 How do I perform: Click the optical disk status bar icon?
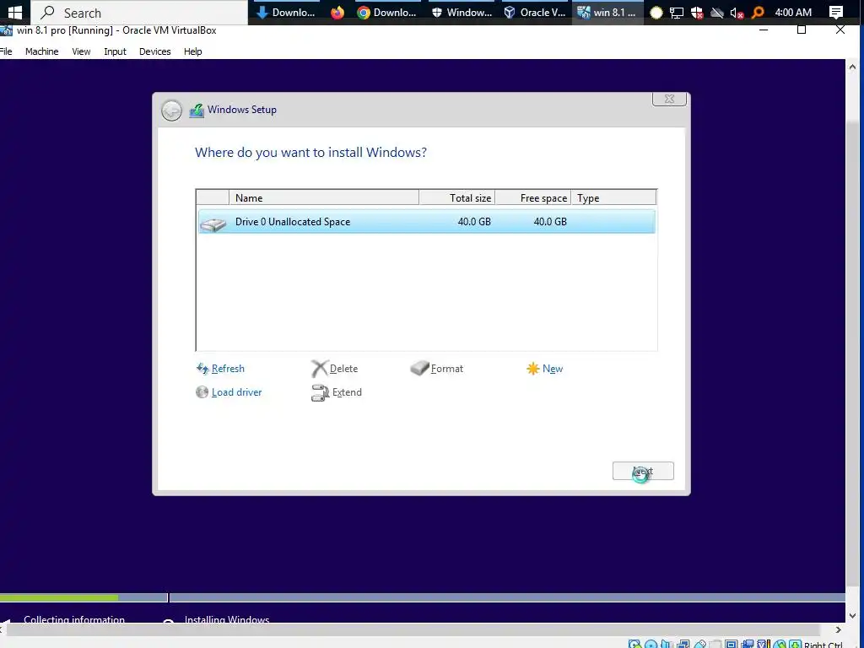tap(651, 644)
